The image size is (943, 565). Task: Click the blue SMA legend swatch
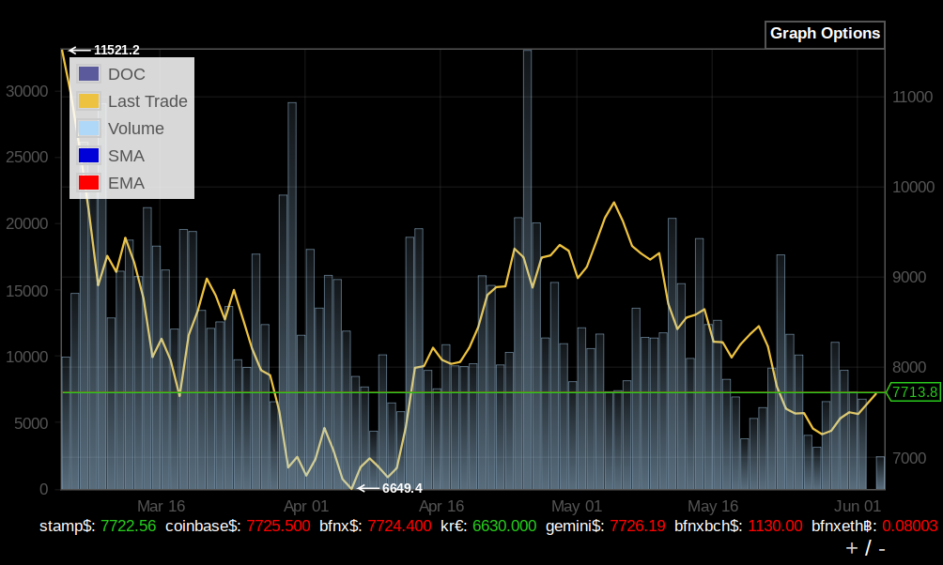(x=89, y=156)
